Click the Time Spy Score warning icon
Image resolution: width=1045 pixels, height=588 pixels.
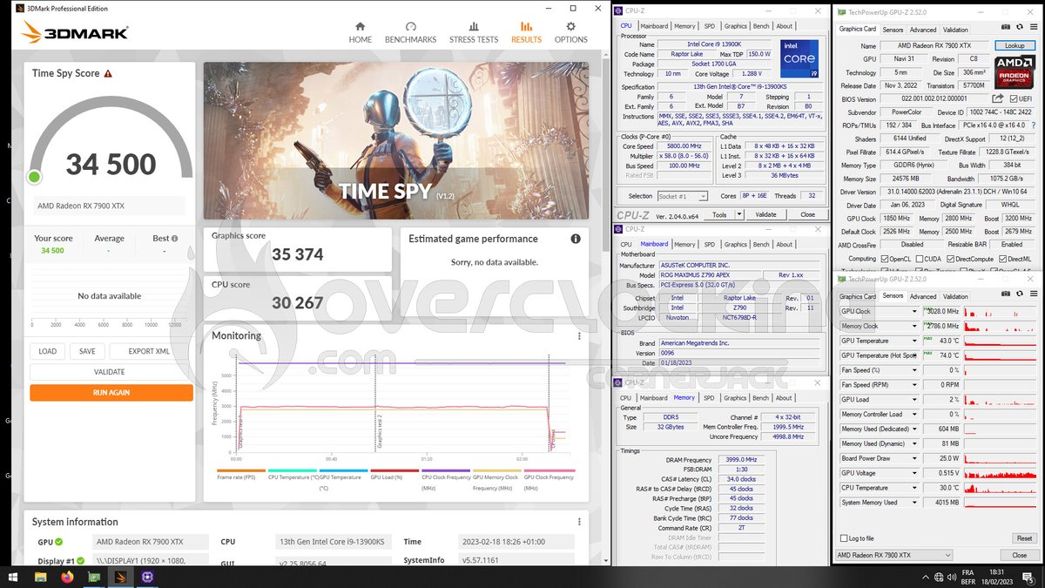tap(108, 74)
